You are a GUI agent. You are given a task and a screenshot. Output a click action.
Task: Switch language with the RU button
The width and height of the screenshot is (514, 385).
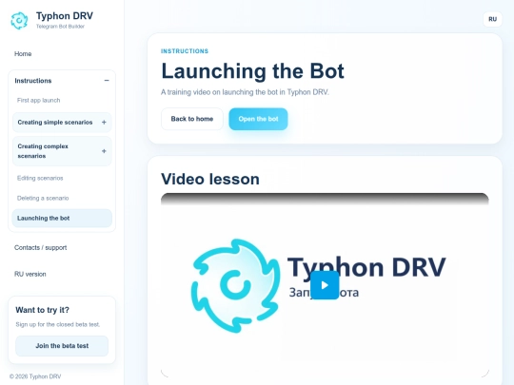[x=492, y=19]
